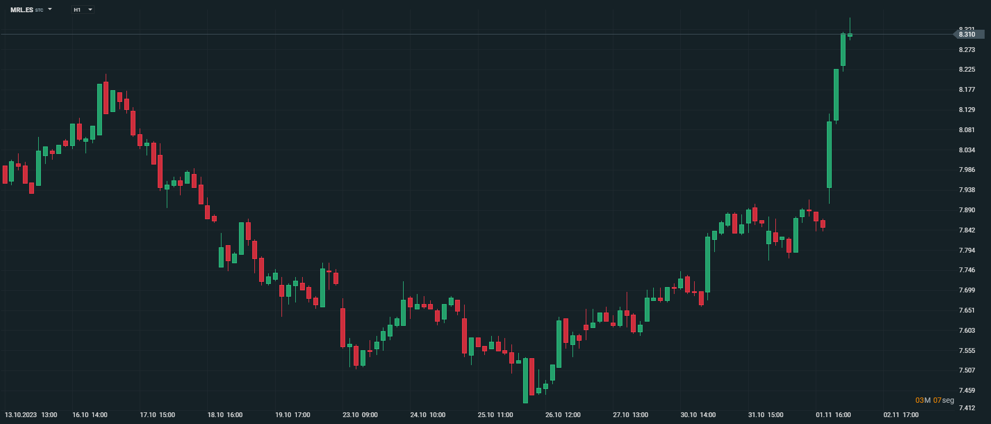This screenshot has height=424, width=991.
Task: Open the MRL.ES symbol dropdown arrow
Action: (x=50, y=10)
